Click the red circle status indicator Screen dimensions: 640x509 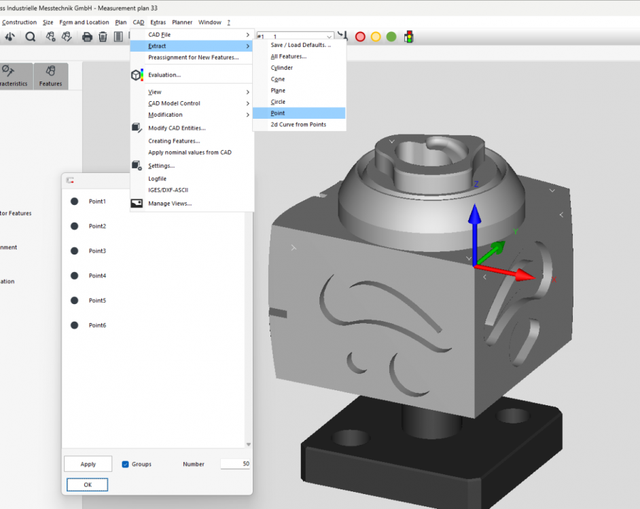point(360,37)
